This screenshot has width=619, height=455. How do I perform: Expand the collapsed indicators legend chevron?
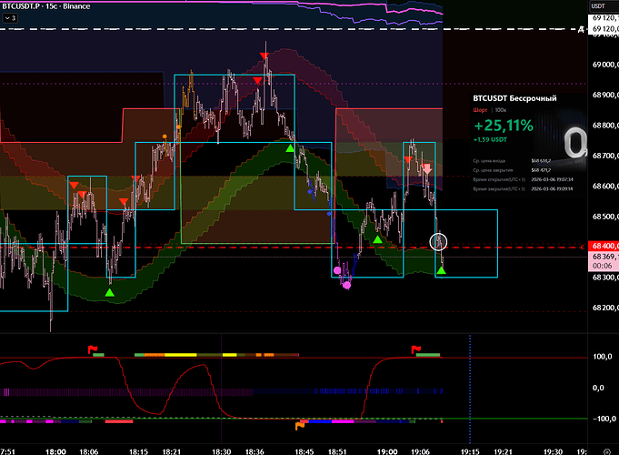point(7,16)
